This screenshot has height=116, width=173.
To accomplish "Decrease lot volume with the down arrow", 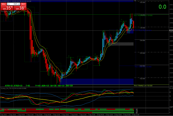I will [x=9, y=4].
